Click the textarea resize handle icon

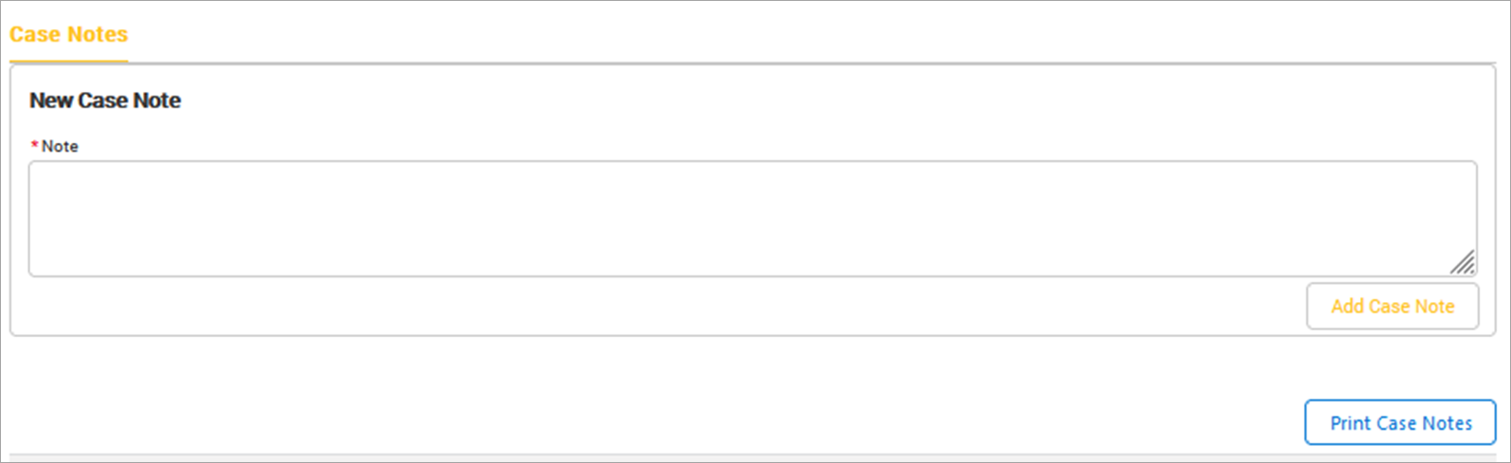[x=1463, y=262]
